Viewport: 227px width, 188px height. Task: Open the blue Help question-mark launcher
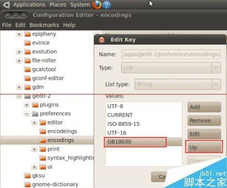click(107, 5)
